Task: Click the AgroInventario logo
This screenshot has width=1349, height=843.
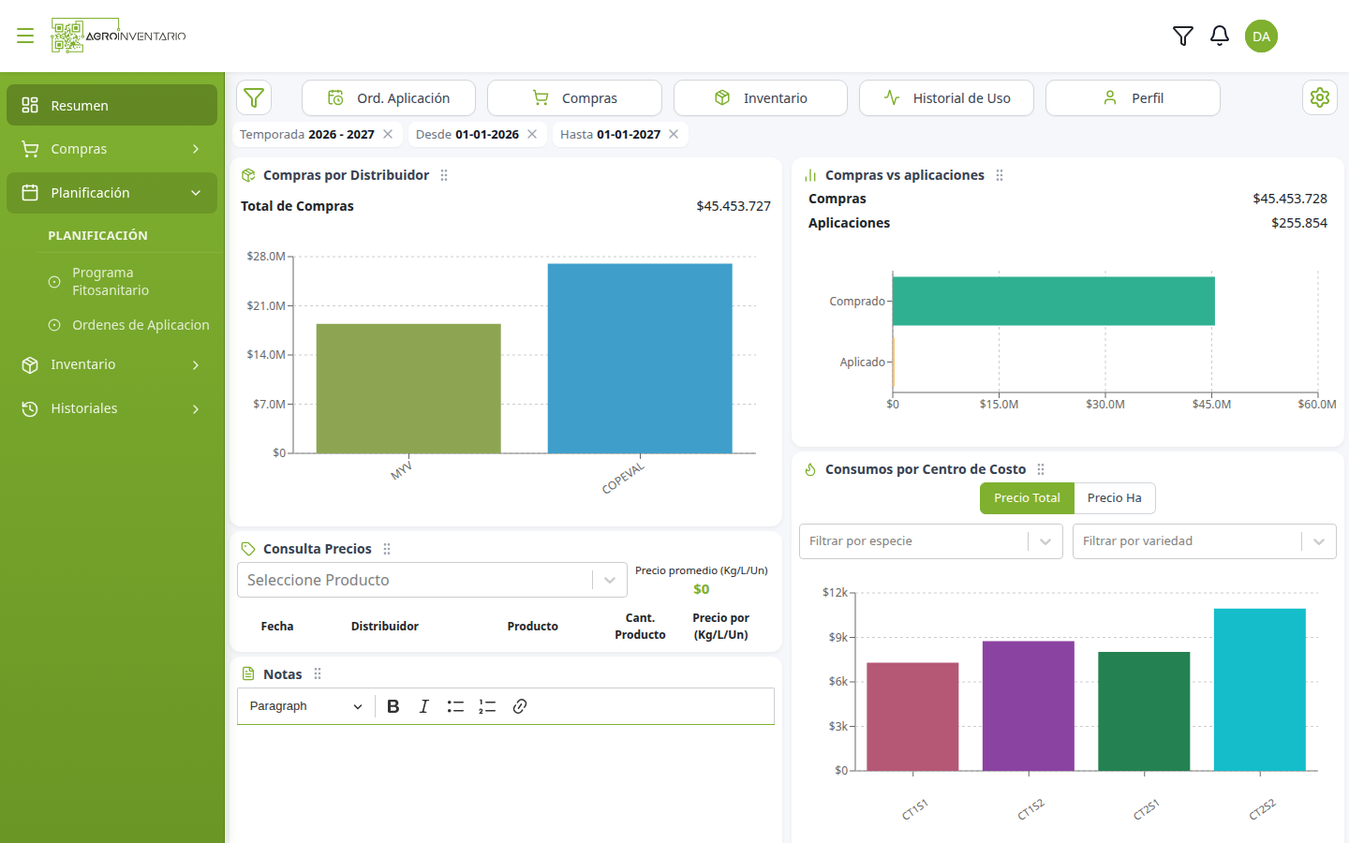Action: click(119, 36)
